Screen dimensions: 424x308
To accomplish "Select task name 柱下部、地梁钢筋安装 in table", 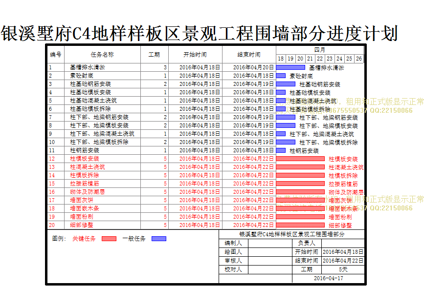I will pos(99,117).
